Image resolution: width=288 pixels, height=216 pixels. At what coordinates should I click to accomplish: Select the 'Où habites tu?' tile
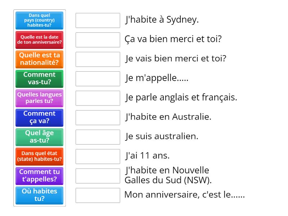pyautogui.click(x=39, y=195)
